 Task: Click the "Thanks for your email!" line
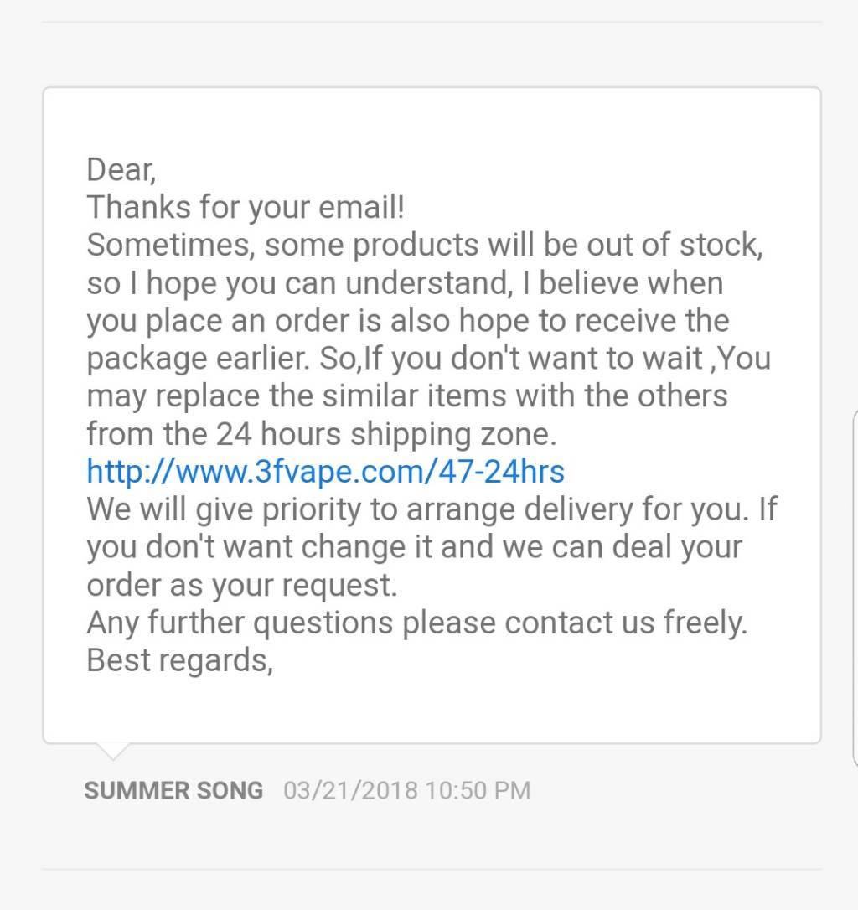[246, 208]
